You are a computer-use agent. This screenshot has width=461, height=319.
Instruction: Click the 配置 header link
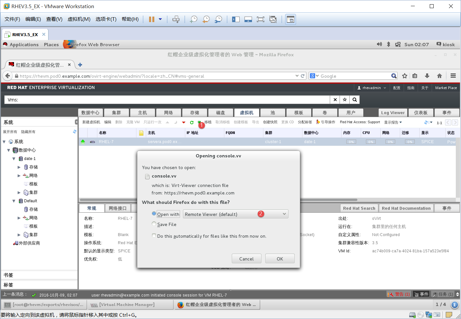coord(397,88)
